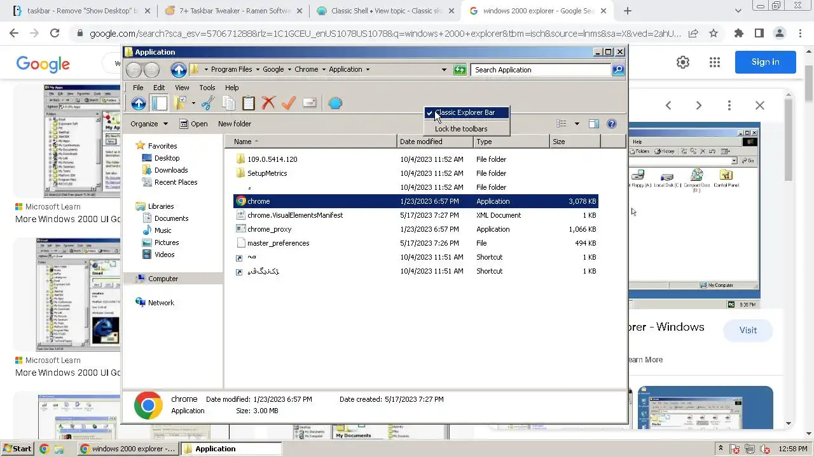
Task: Open the View menu
Action: [182, 88]
